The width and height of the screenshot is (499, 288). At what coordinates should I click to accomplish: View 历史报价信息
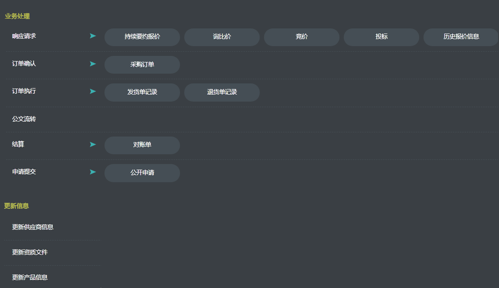[461, 37]
